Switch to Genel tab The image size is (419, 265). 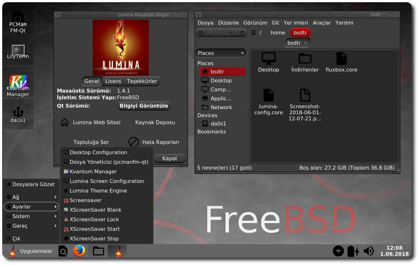(x=92, y=81)
